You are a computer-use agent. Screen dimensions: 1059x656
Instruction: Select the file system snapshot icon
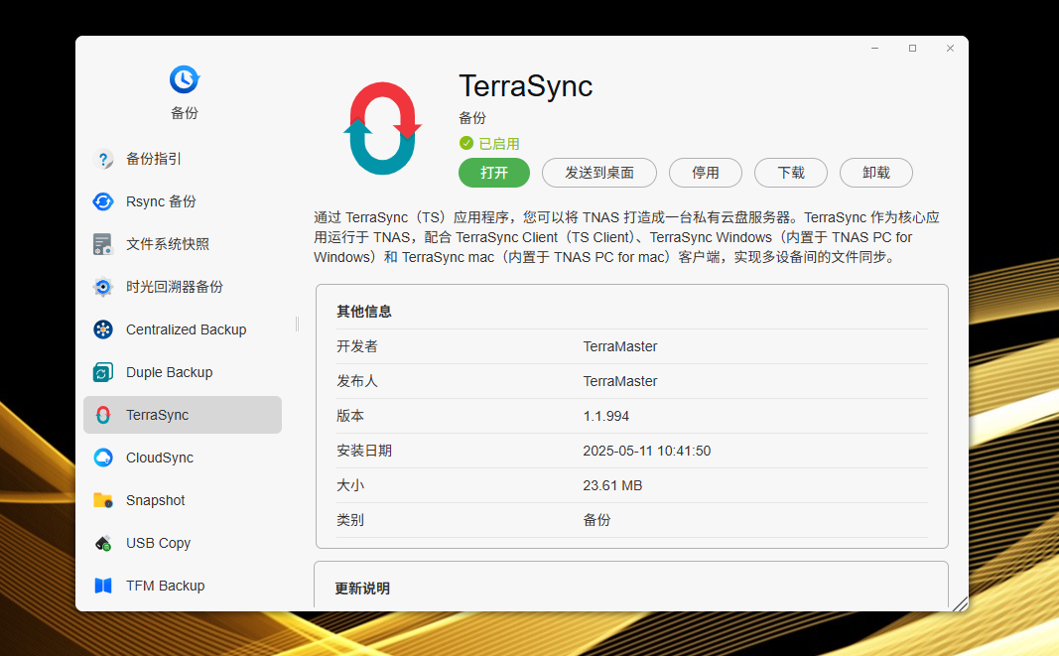[x=103, y=244]
